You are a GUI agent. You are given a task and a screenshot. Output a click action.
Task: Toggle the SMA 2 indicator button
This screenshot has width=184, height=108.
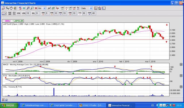click(x=80, y=13)
